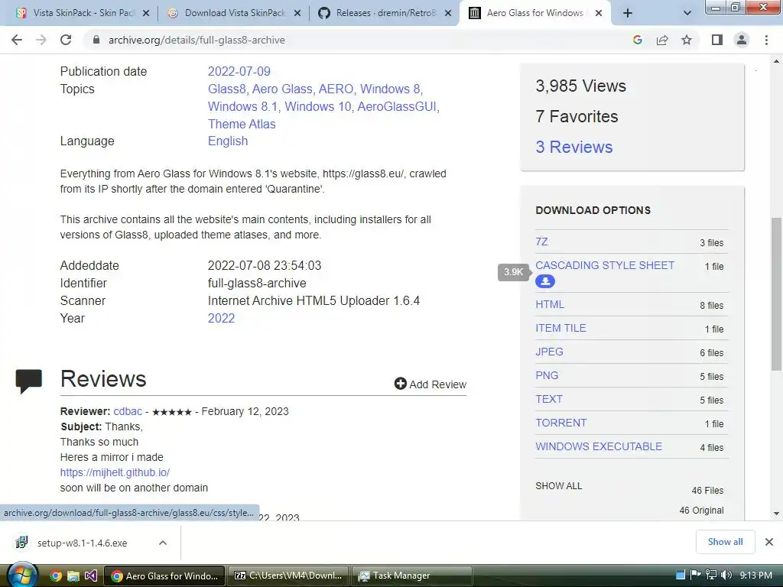Click the forward navigation arrow
The width and height of the screenshot is (783, 587).
click(41, 40)
